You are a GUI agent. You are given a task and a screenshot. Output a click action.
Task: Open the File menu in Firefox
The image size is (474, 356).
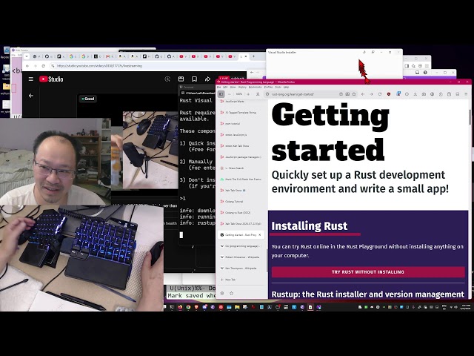click(x=219, y=88)
